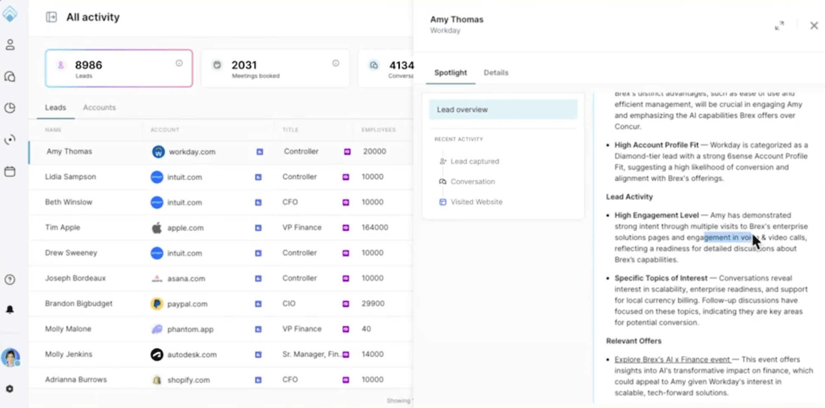
Task: Click the blue badge icon in asana.com row
Action: click(x=258, y=279)
